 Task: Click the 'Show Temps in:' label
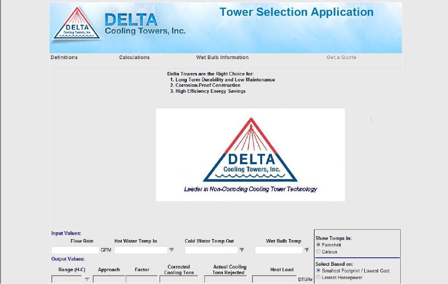334,238
